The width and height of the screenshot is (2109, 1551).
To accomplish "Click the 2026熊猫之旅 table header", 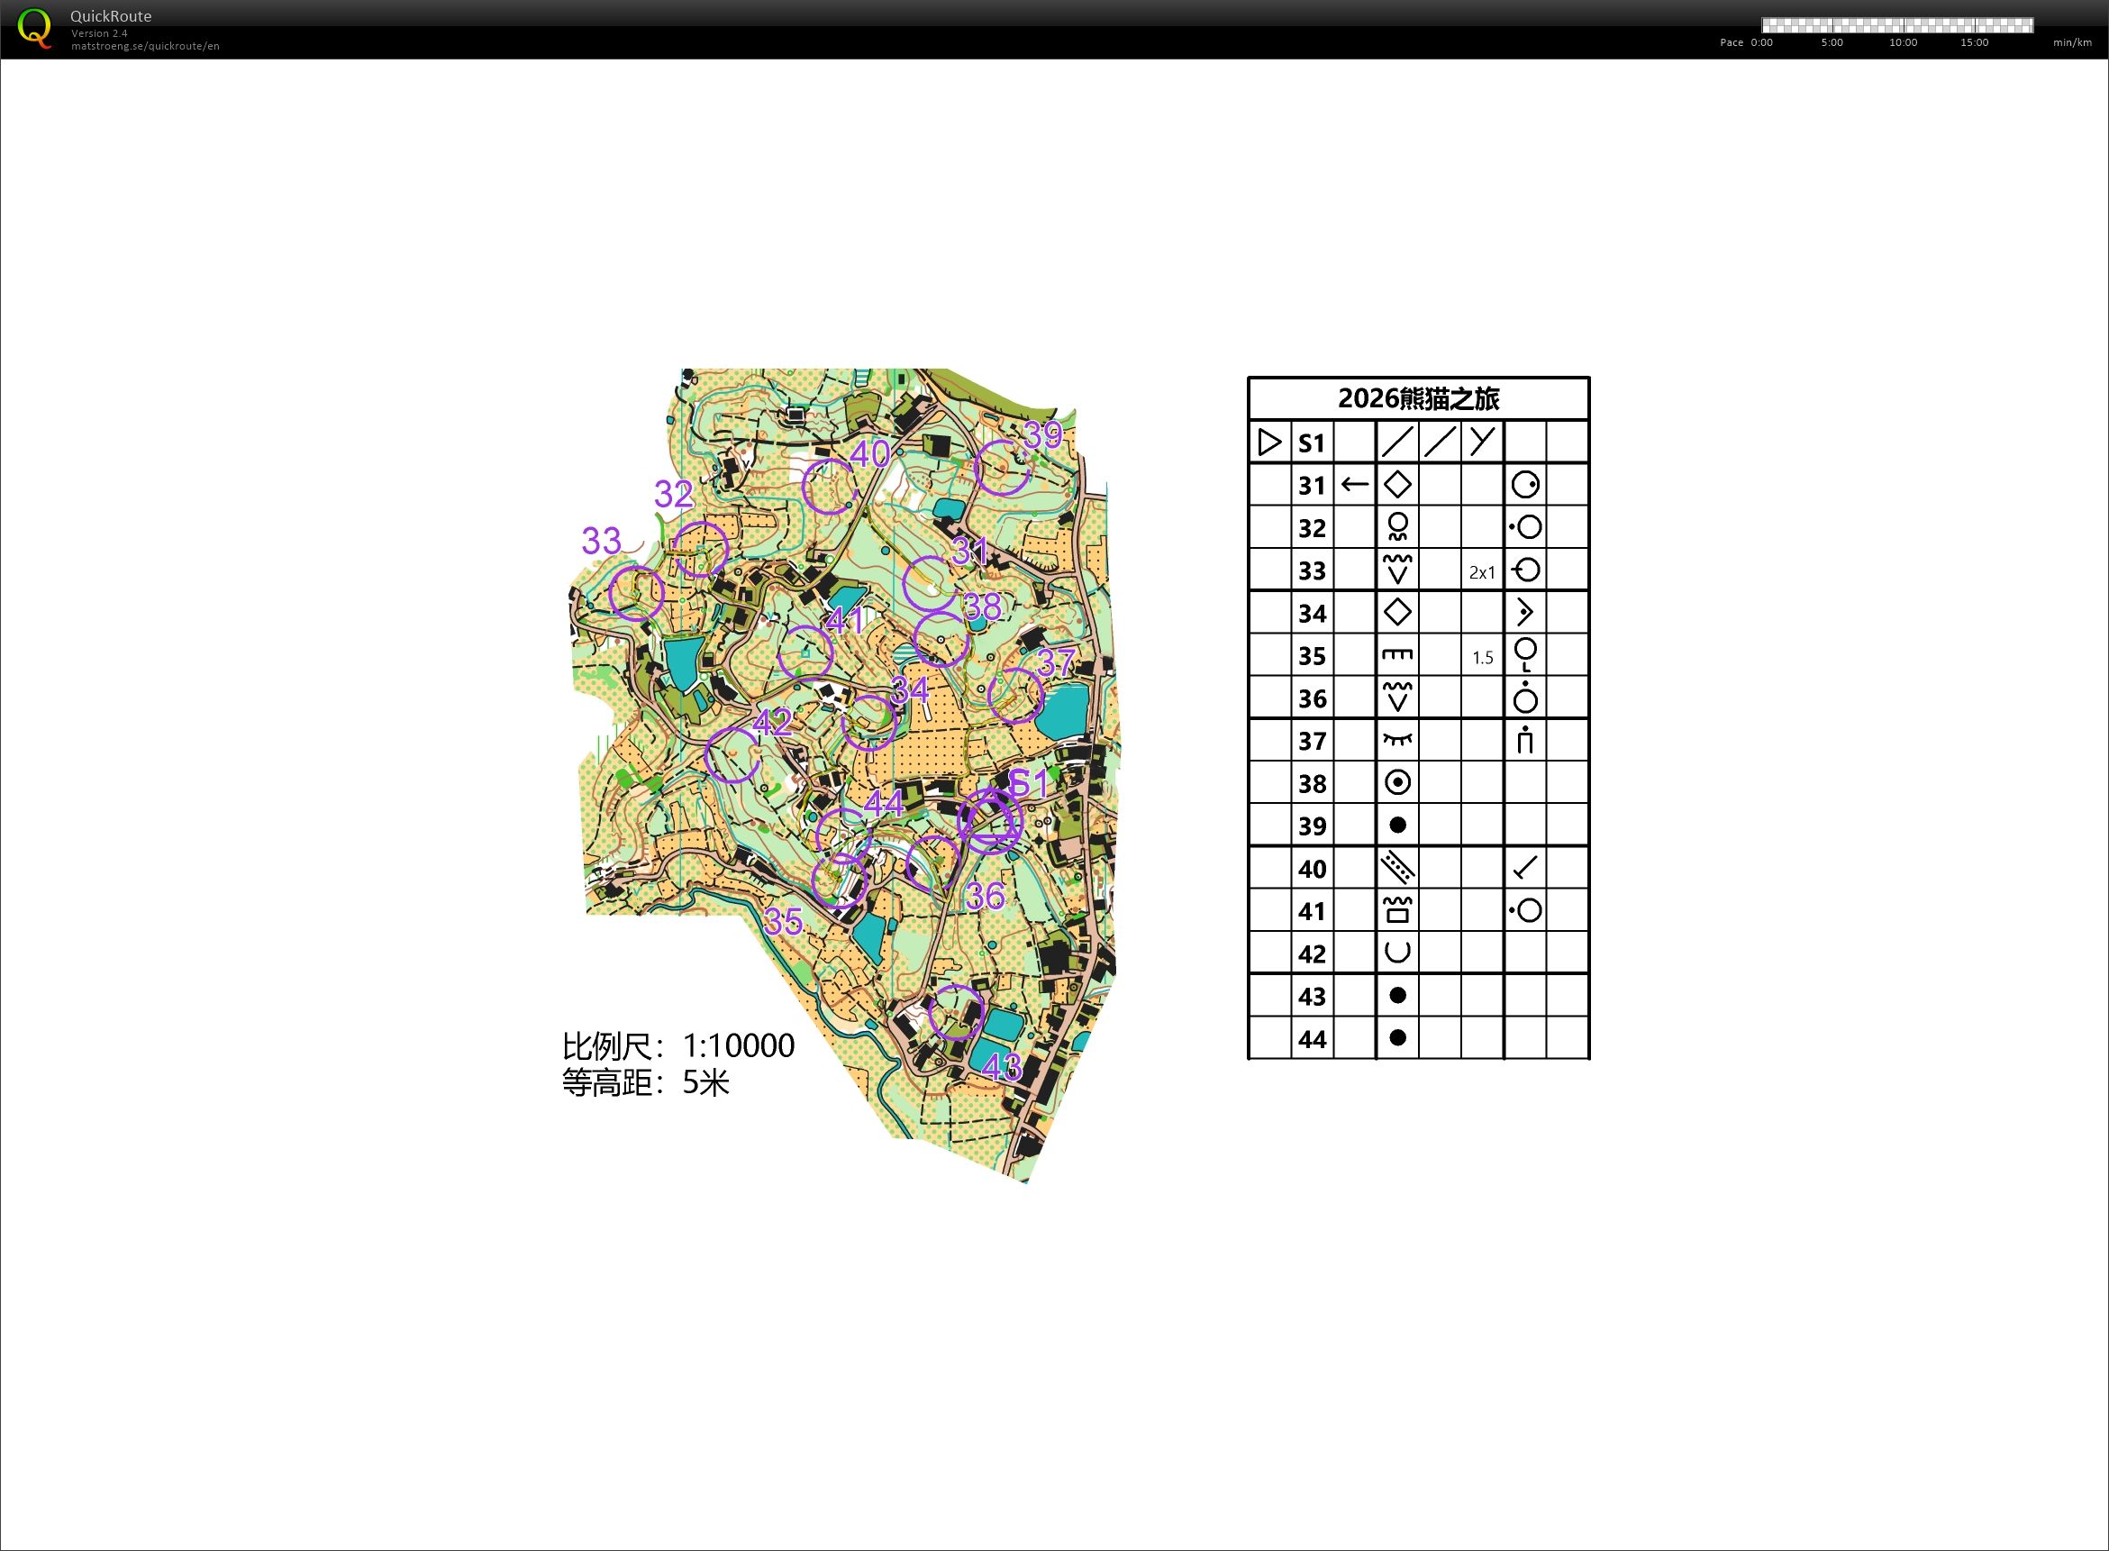I will point(1417,399).
